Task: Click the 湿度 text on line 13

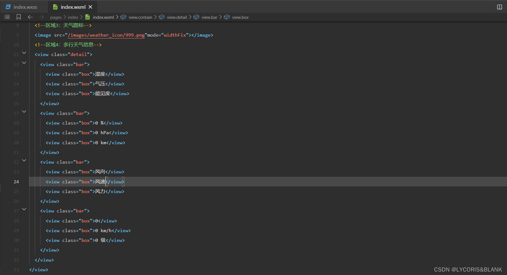Action: coord(100,74)
